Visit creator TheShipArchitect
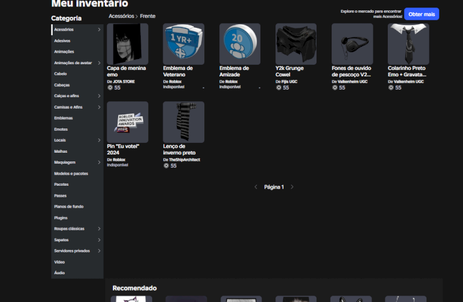Viewport: 463px width, 302px height. (x=184, y=160)
